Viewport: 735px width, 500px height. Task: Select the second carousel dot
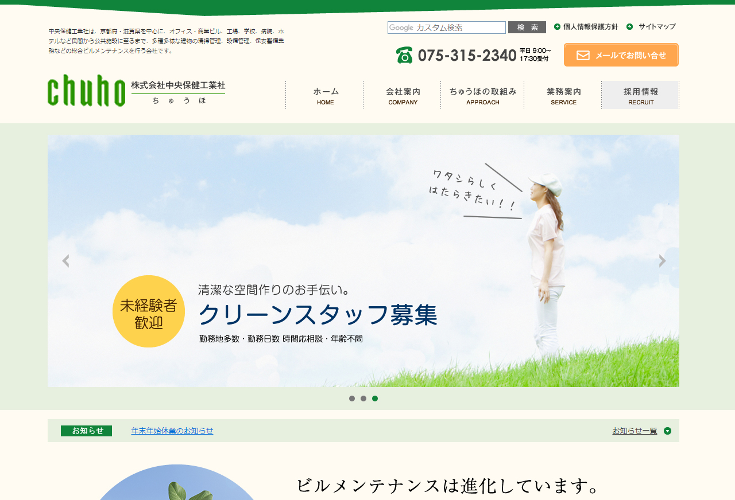(x=363, y=399)
